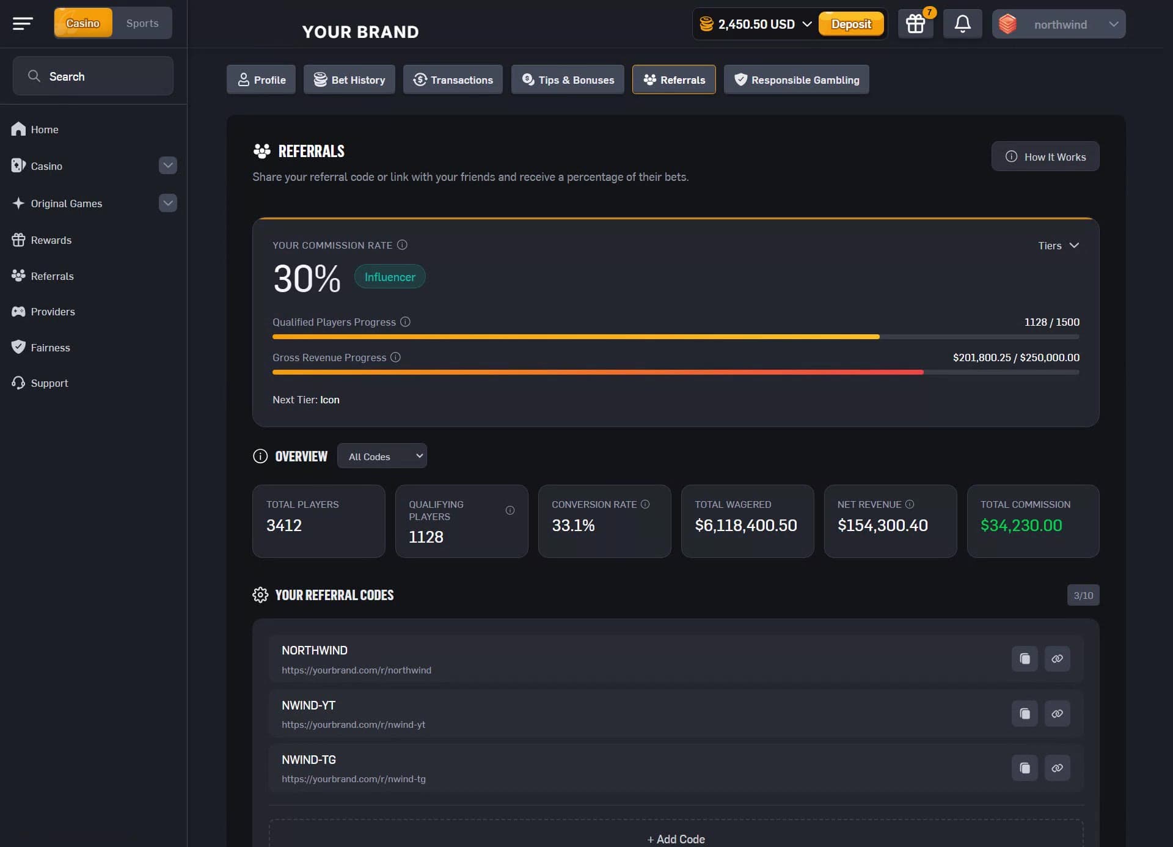
Task: Click the Search input field
Action: pos(93,76)
